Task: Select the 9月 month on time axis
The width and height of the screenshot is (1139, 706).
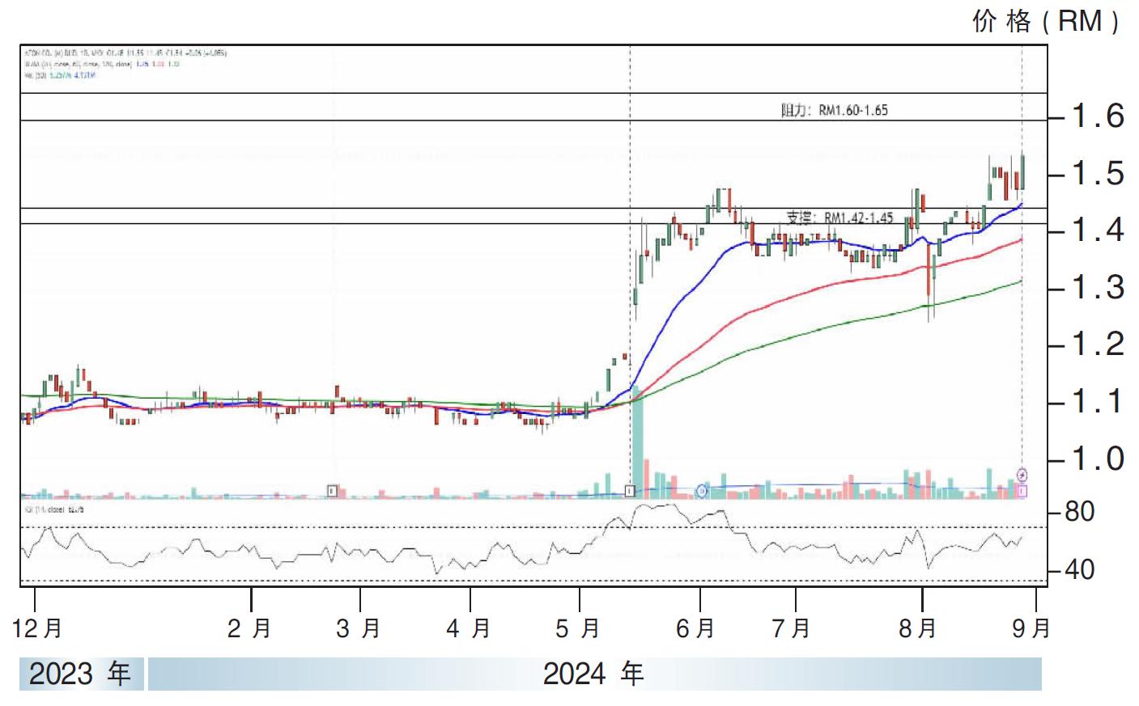Action: click(x=1031, y=628)
